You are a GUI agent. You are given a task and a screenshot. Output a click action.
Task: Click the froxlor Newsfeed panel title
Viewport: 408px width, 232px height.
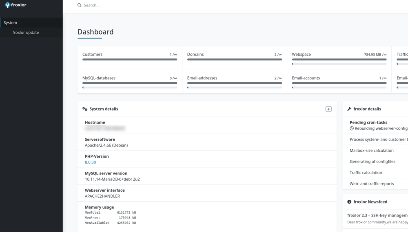[370, 202]
